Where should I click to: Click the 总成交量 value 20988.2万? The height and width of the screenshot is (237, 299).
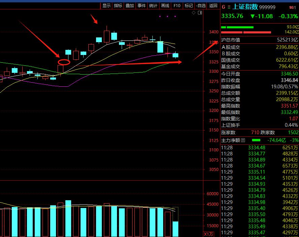coord(287,99)
